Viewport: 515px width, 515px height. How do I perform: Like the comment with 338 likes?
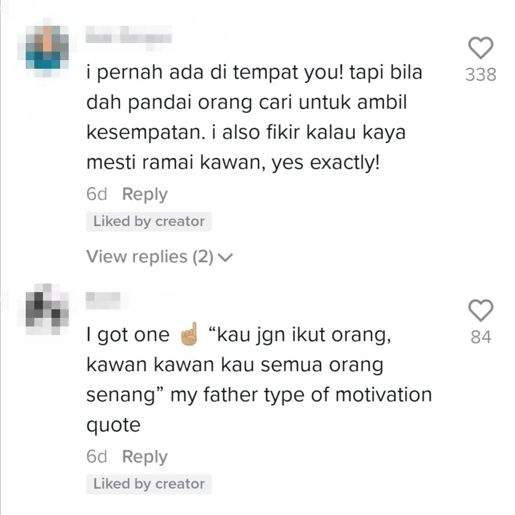481,48
